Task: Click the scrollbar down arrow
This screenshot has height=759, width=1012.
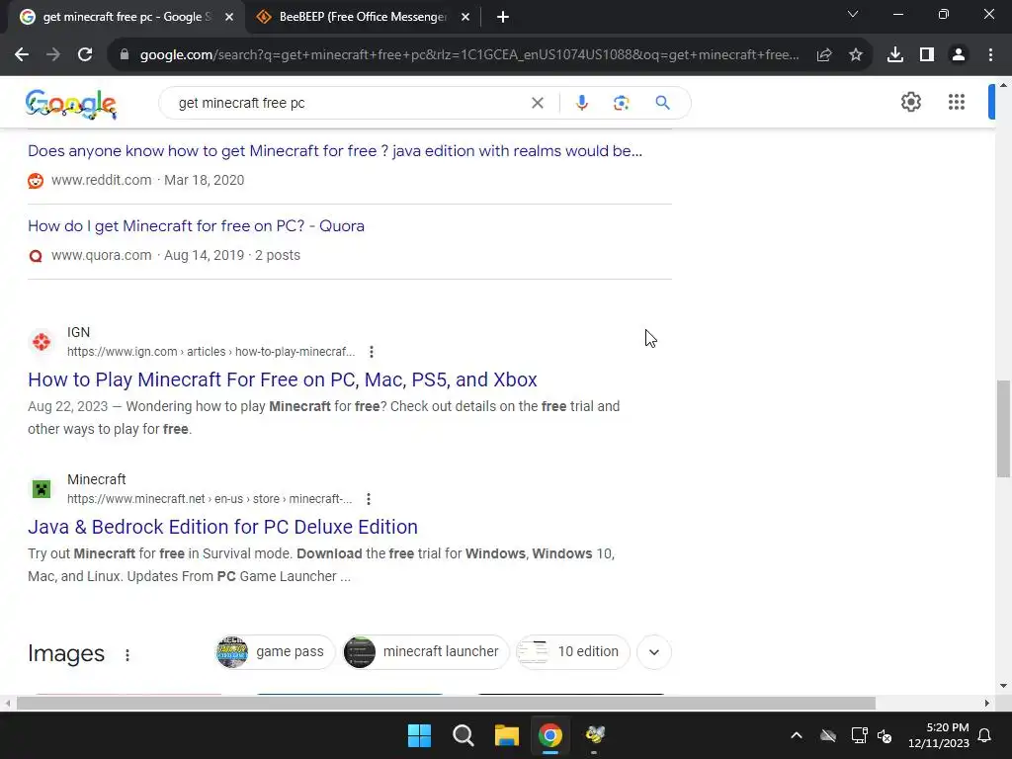Action: (1003, 686)
